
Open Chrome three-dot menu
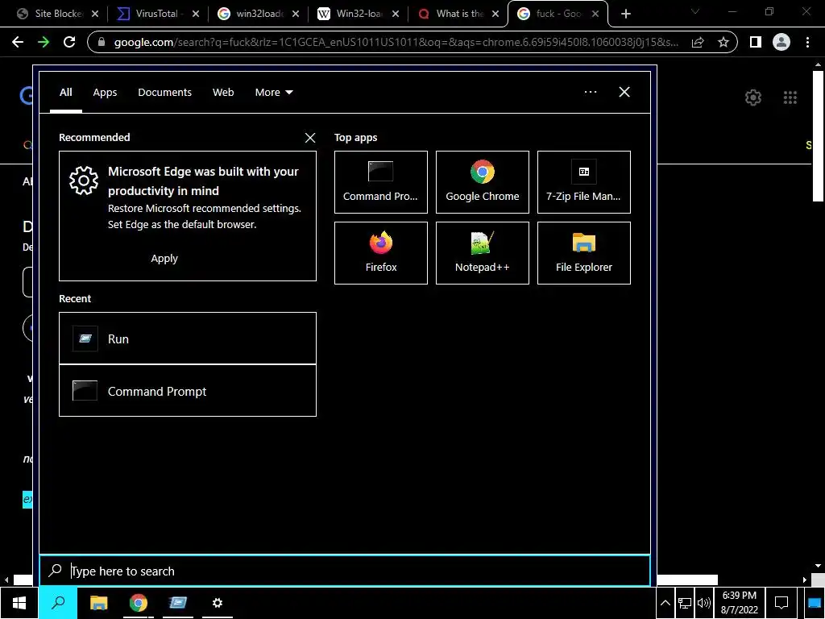pos(807,42)
